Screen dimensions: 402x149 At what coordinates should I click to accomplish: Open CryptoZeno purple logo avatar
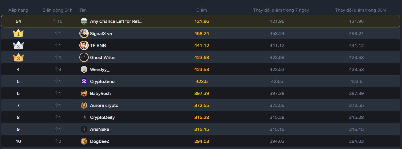click(84, 81)
